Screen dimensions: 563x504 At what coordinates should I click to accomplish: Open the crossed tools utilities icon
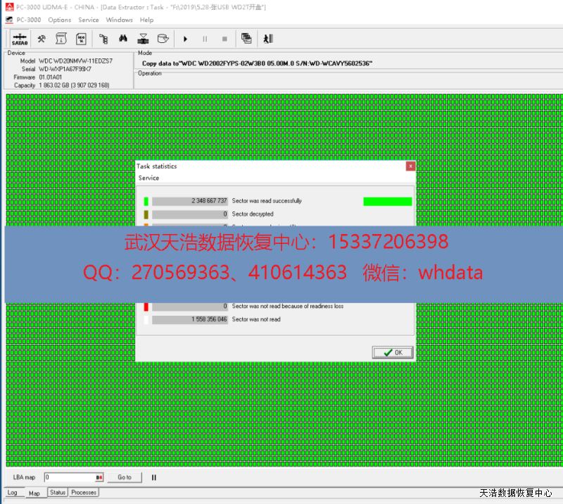(42, 39)
